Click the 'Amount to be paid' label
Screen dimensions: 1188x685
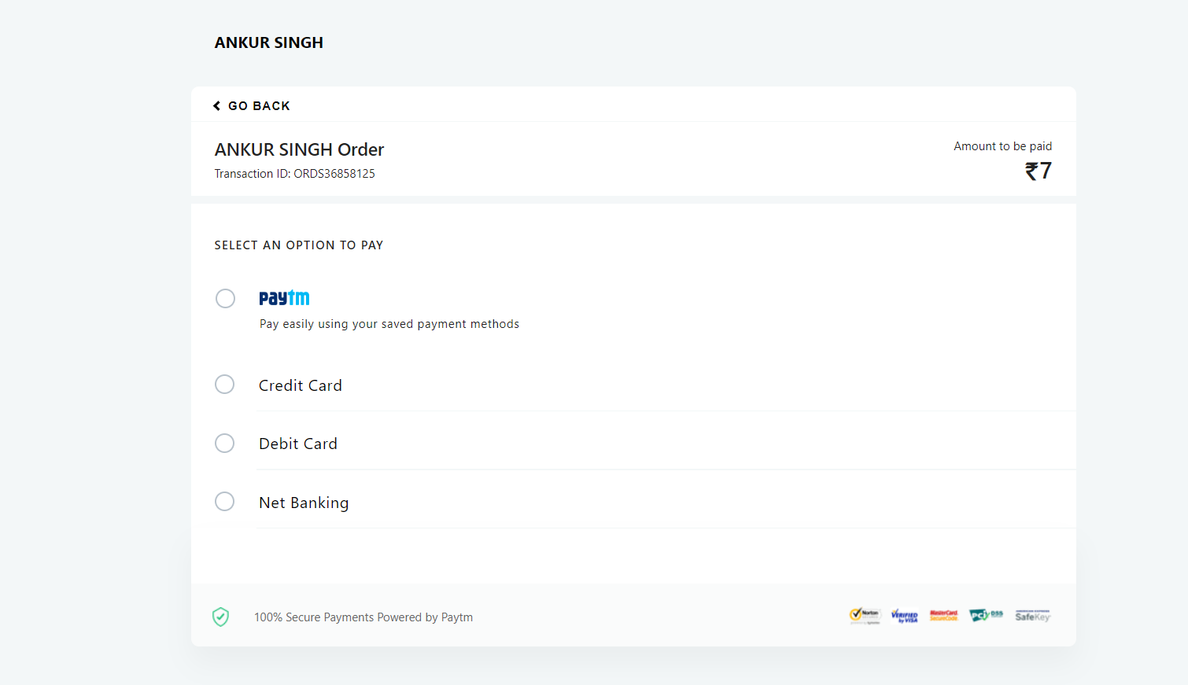point(1003,146)
